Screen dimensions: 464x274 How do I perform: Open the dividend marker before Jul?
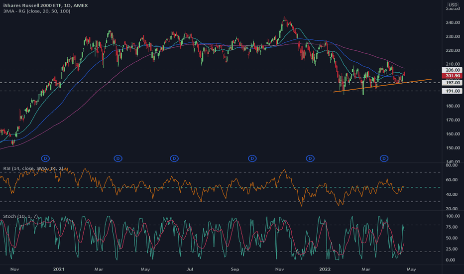coord(174,158)
